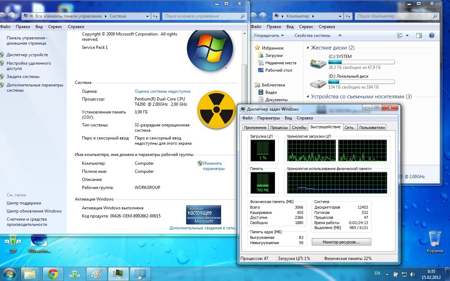Image resolution: width=450 pixels, height=281 pixels.
Task: Open Вид menu in Task Manager
Action: point(288,118)
